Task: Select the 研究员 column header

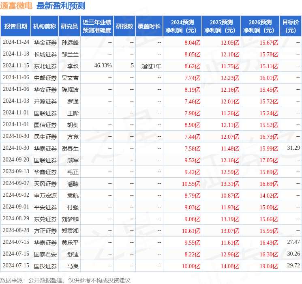Action: 69,26
